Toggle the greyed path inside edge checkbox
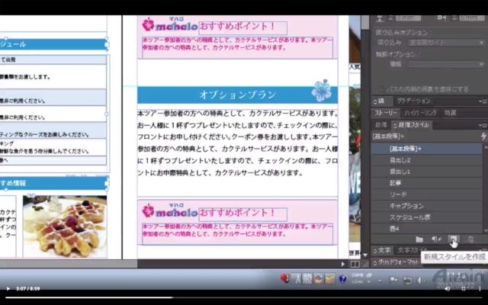 (380, 89)
